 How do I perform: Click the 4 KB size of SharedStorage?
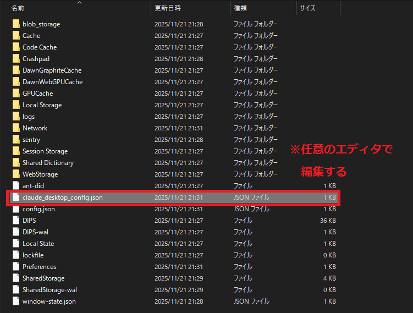click(x=329, y=278)
